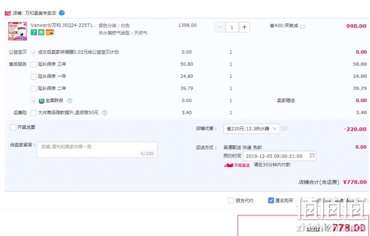370x236 pixels.
Task: Toggle the 公益宝贝 donation checkbox
Action: pos(34,52)
